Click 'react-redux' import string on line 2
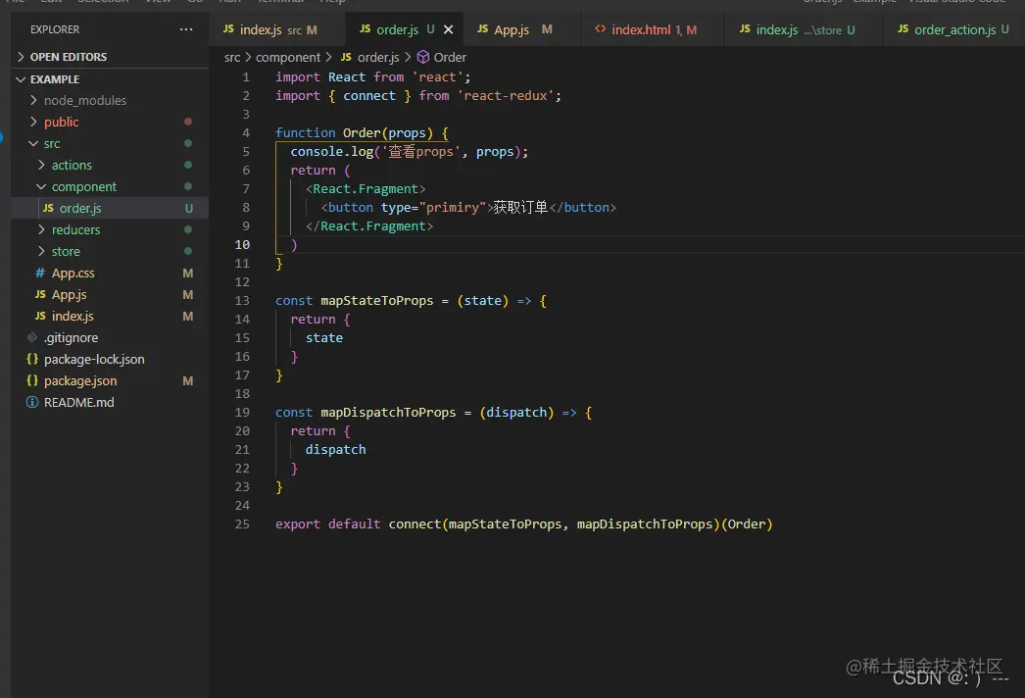 [x=506, y=95]
